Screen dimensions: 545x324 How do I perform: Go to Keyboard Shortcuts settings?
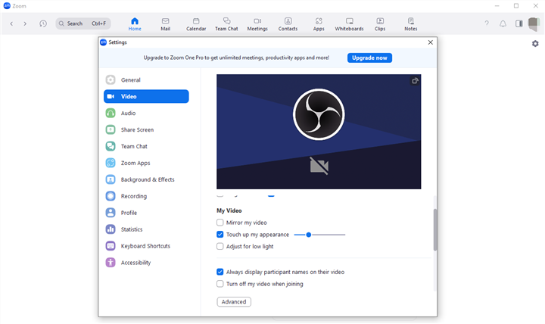pos(145,246)
